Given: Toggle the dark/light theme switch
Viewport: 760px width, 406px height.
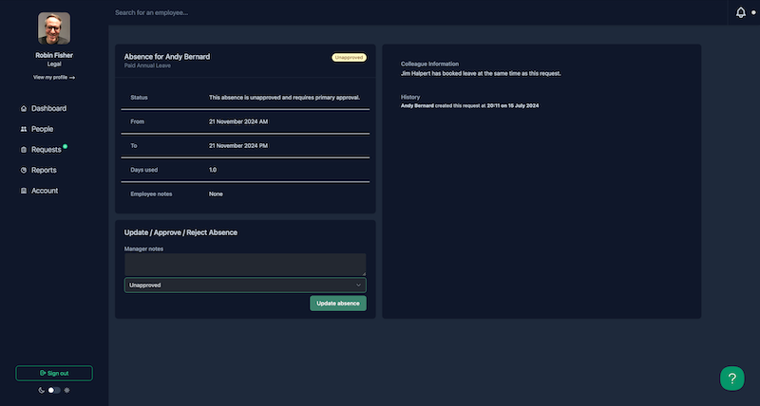Looking at the screenshot, I should 54,390.
